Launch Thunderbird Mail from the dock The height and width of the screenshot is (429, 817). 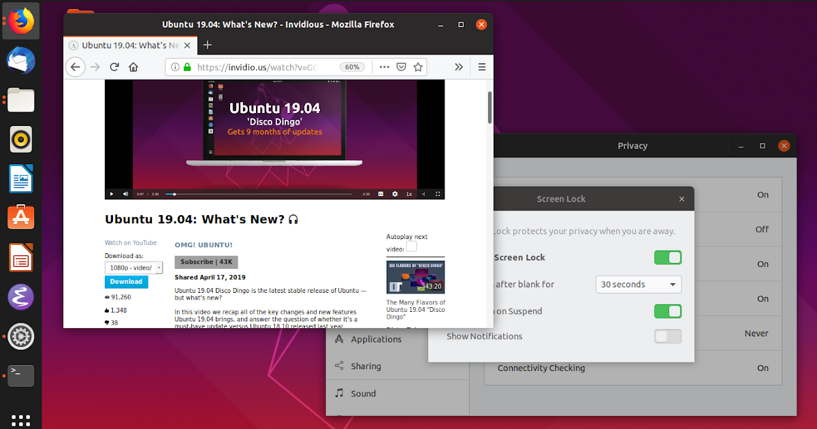[21, 61]
